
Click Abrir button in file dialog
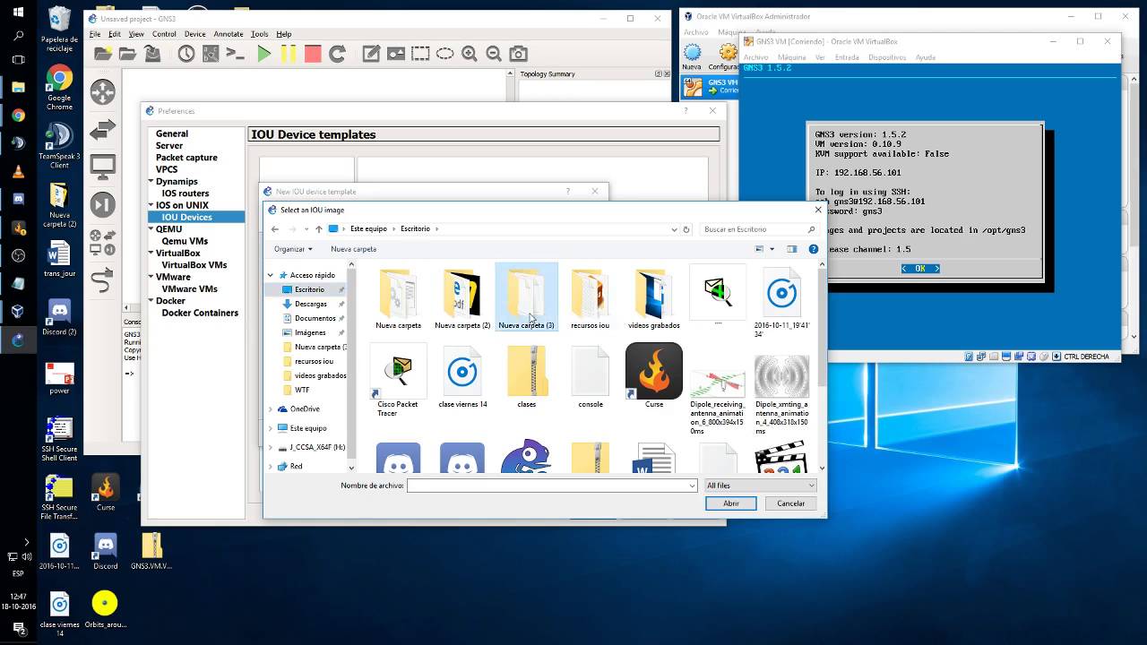tap(731, 503)
